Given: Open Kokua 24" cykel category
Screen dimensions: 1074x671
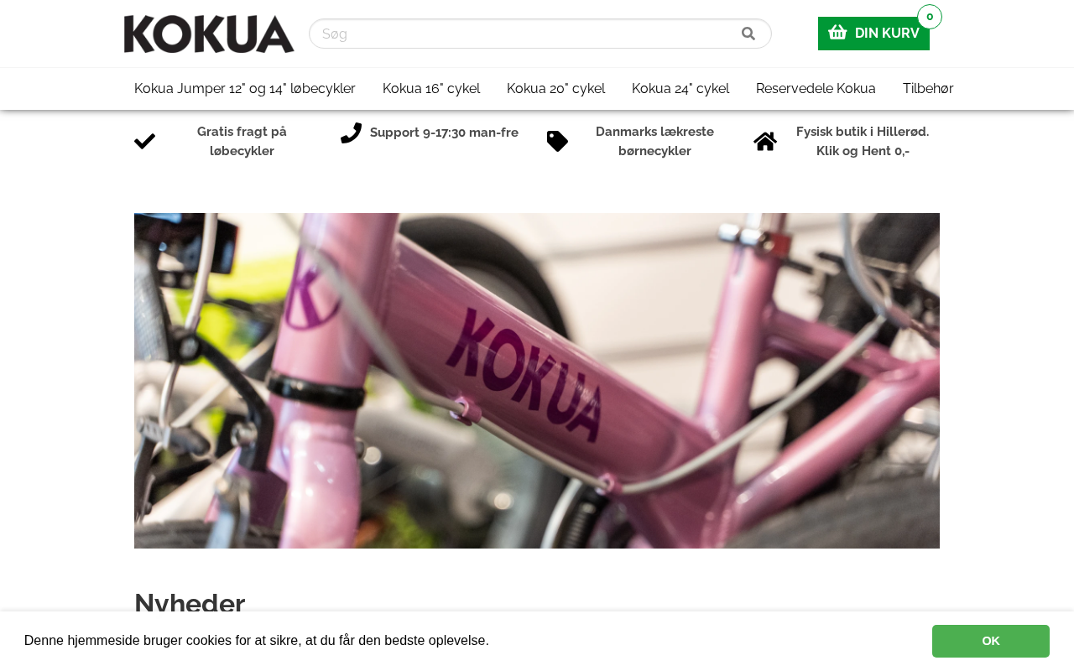Looking at the screenshot, I should (x=680, y=89).
